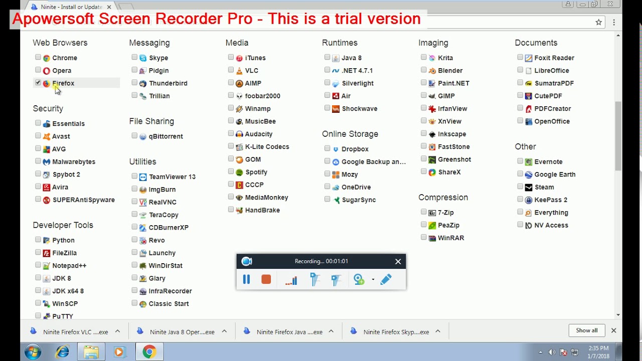Enable the Audacity checkbox
The width and height of the screenshot is (642, 361).
(231, 133)
